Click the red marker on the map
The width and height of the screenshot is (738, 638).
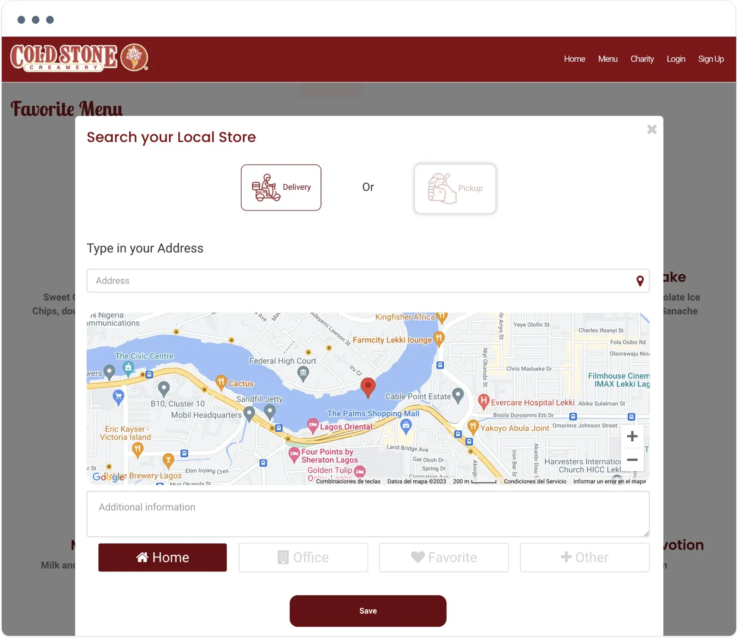368,387
